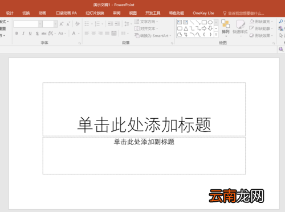Screen dimensions: 285x212
Task: Select the Rounded Rectangle shape
Action: click(x=180, y=28)
